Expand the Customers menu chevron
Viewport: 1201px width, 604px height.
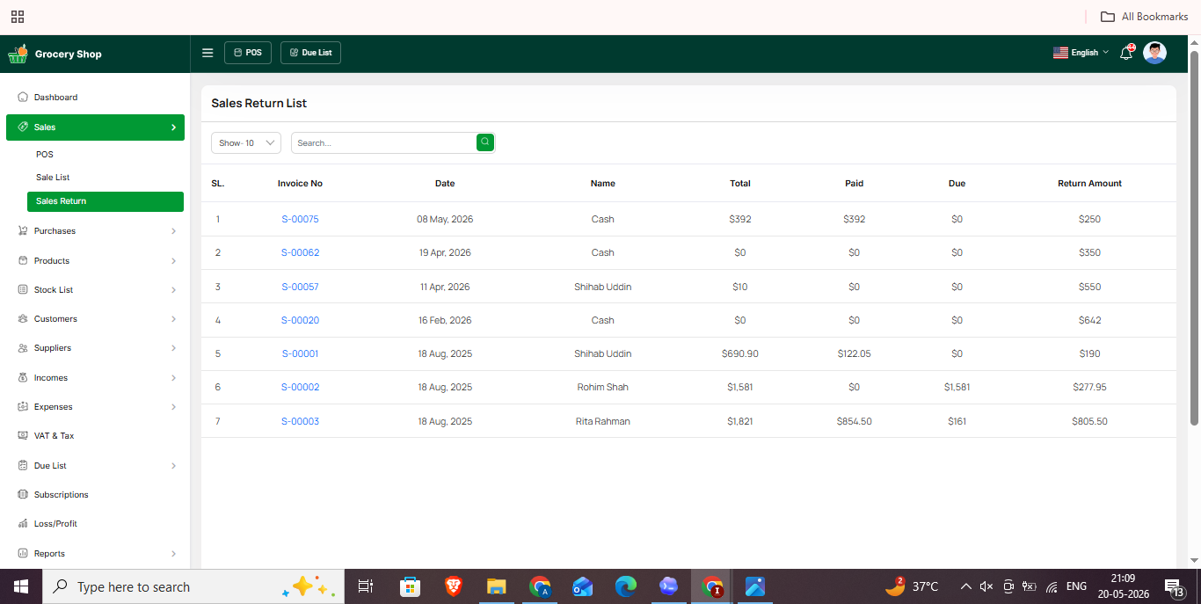pos(173,319)
